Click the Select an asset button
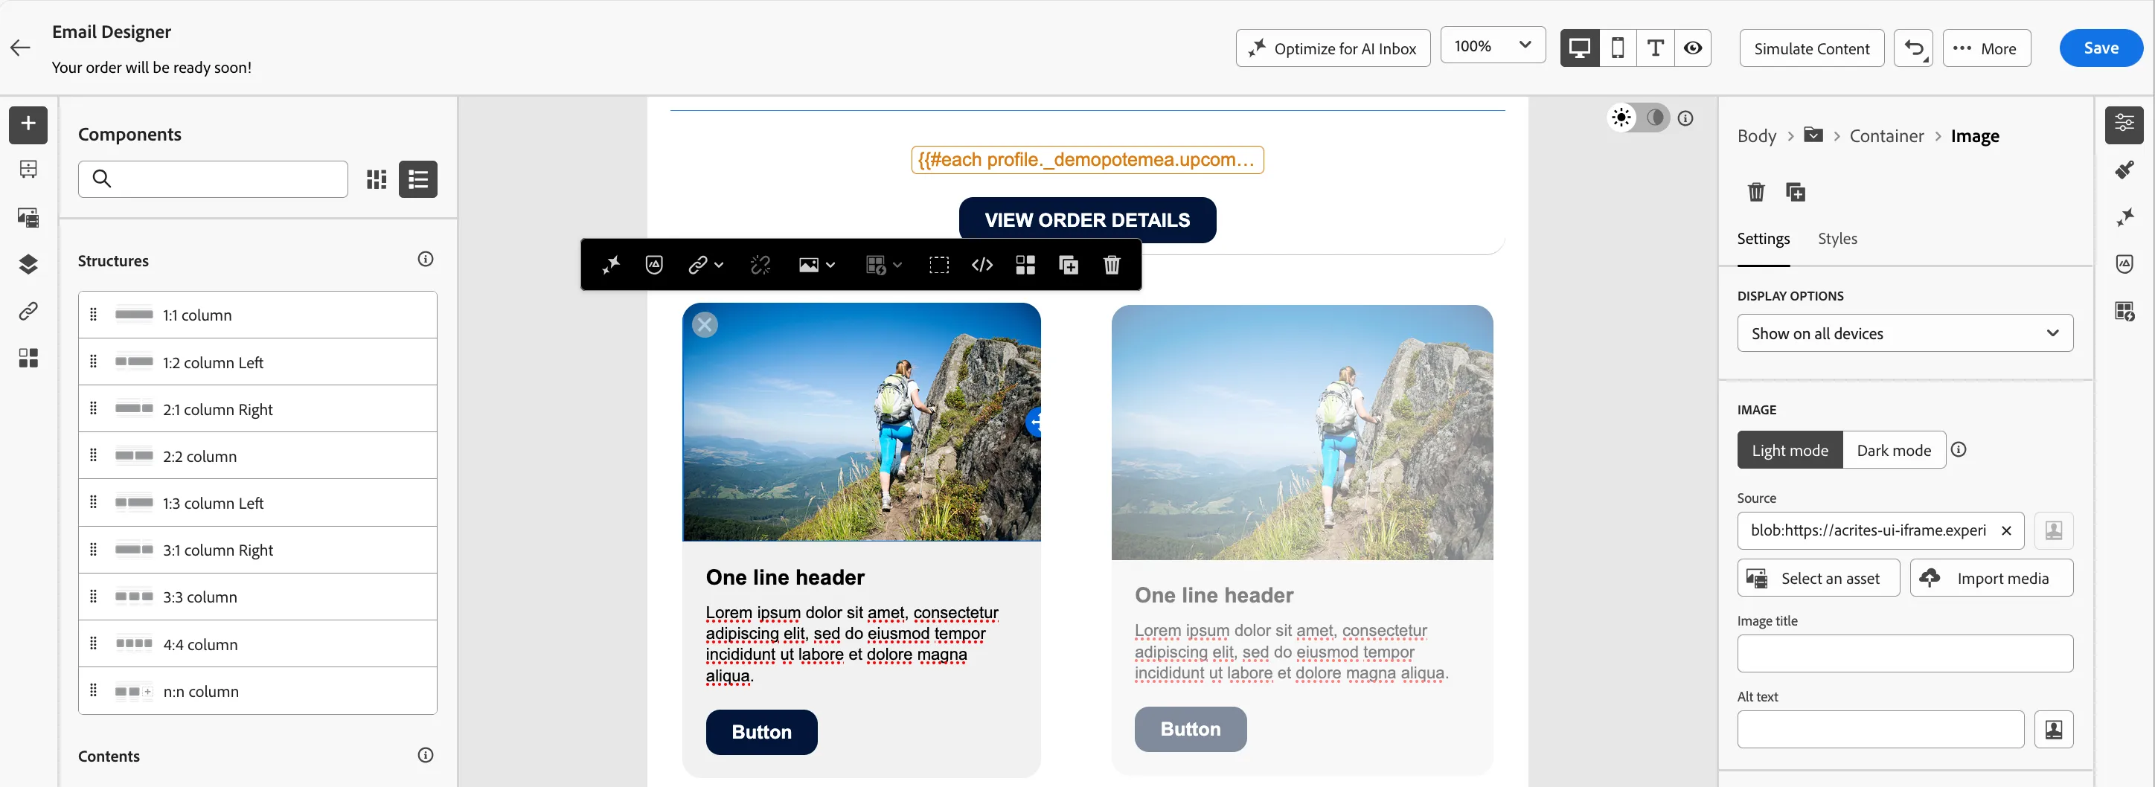 [x=1818, y=579]
